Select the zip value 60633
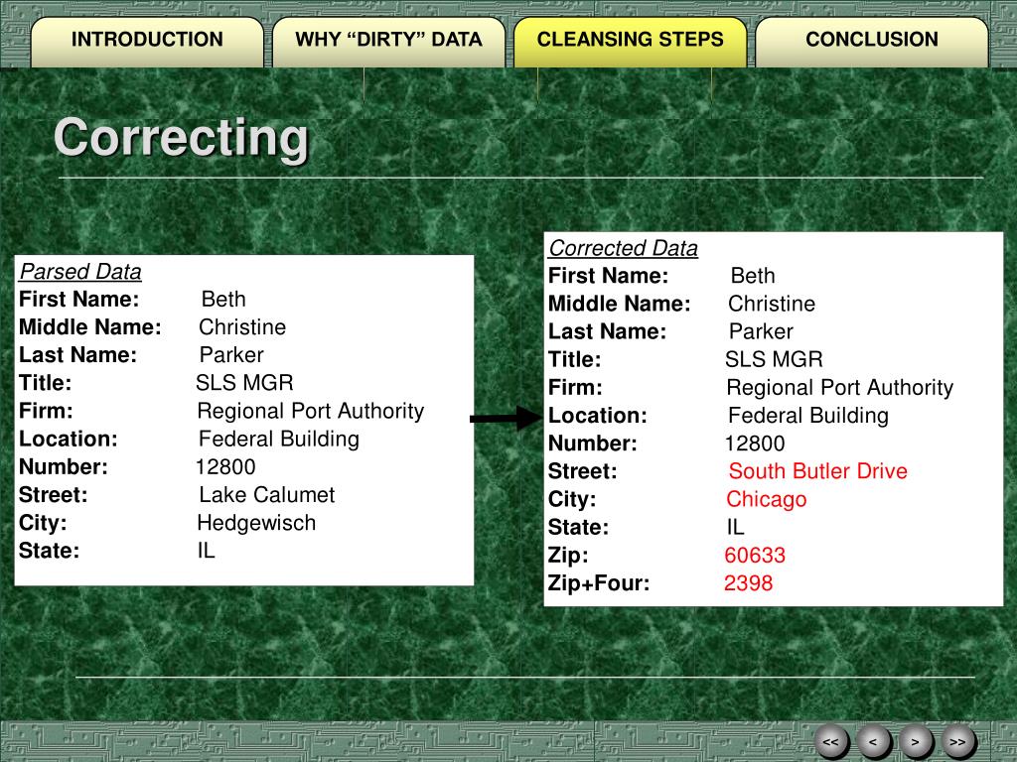 (x=755, y=555)
